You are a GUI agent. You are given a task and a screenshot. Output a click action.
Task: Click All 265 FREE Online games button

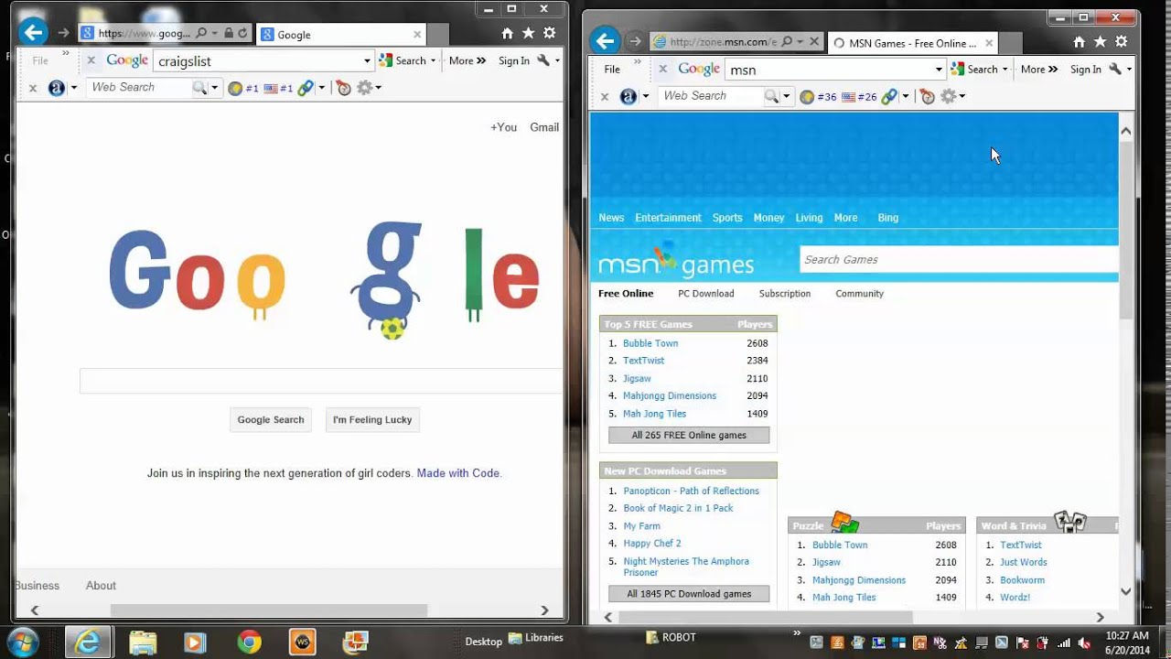coord(689,436)
